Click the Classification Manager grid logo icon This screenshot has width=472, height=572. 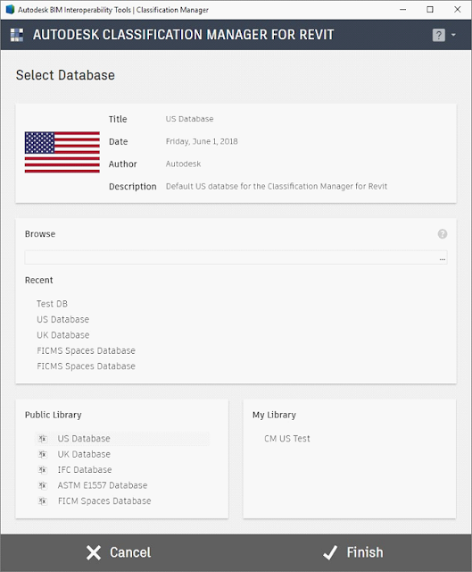[17, 35]
